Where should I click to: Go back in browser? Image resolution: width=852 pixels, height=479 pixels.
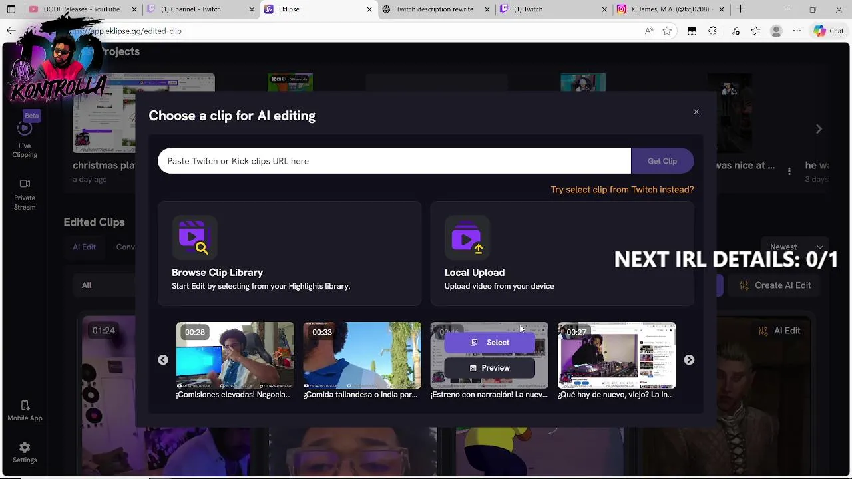[11, 31]
